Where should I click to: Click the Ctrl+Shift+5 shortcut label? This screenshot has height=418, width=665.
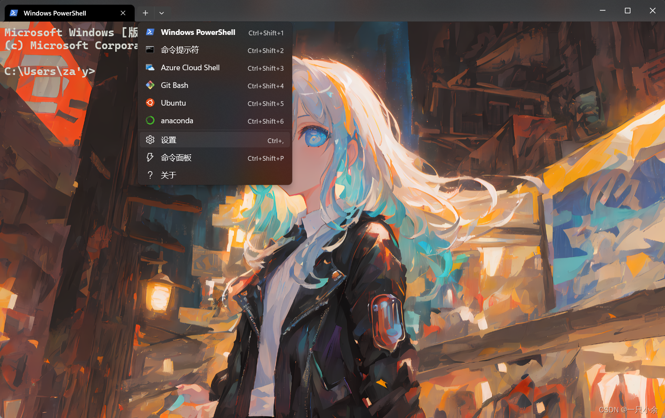click(265, 103)
